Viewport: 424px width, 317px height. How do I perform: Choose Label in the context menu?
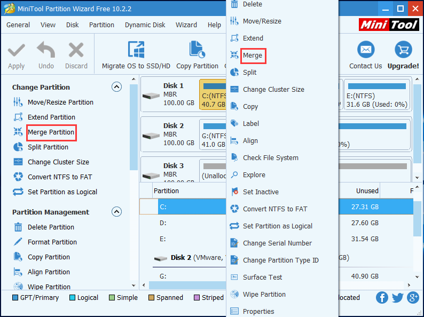[282, 123]
